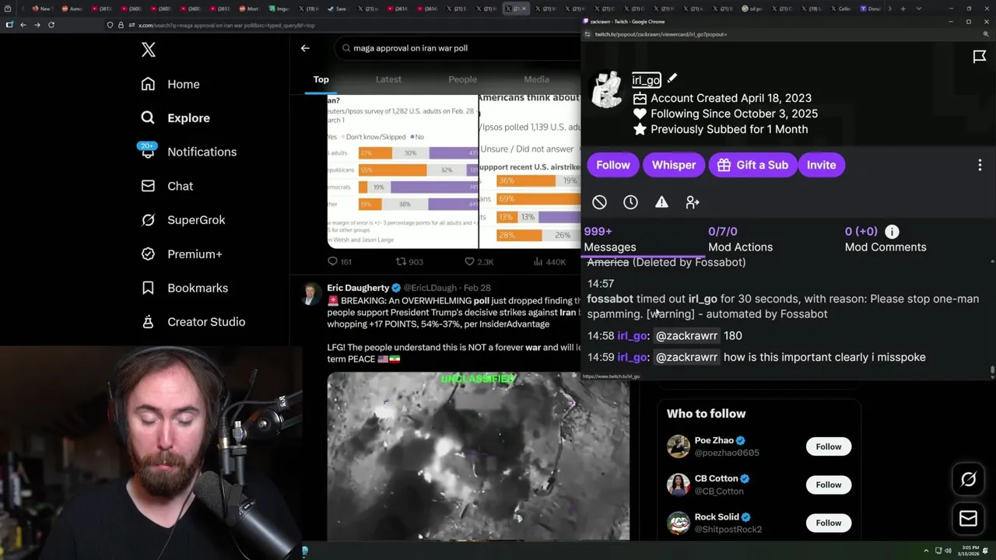This screenshot has width=996, height=560.
Task: Open Home in X sidebar
Action: (x=170, y=84)
